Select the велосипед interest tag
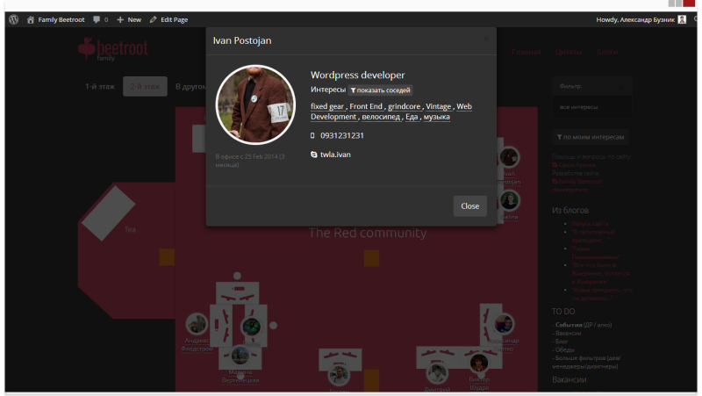Screen dimensions: 702x396 pyautogui.click(x=381, y=117)
